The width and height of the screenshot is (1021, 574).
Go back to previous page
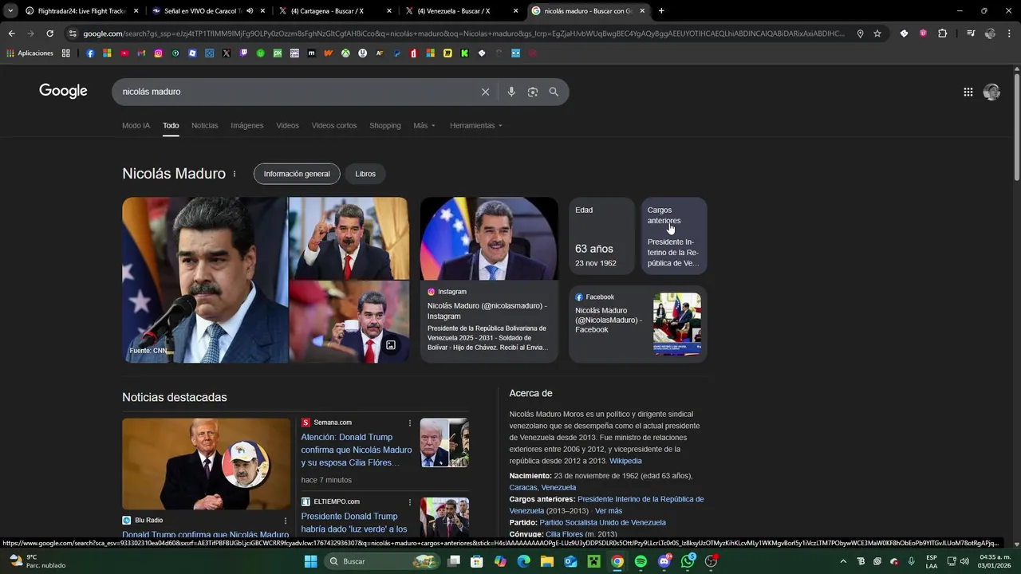11,33
